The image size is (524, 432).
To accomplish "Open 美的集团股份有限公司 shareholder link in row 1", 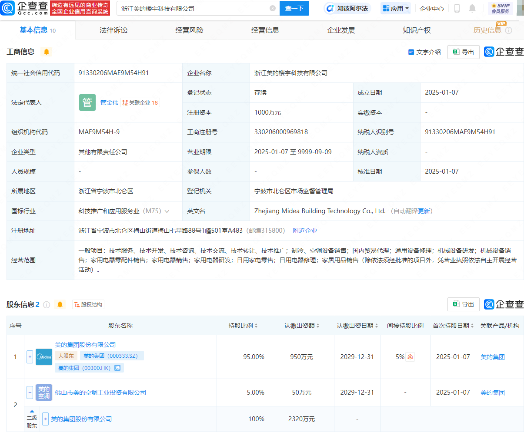I will tap(85, 345).
